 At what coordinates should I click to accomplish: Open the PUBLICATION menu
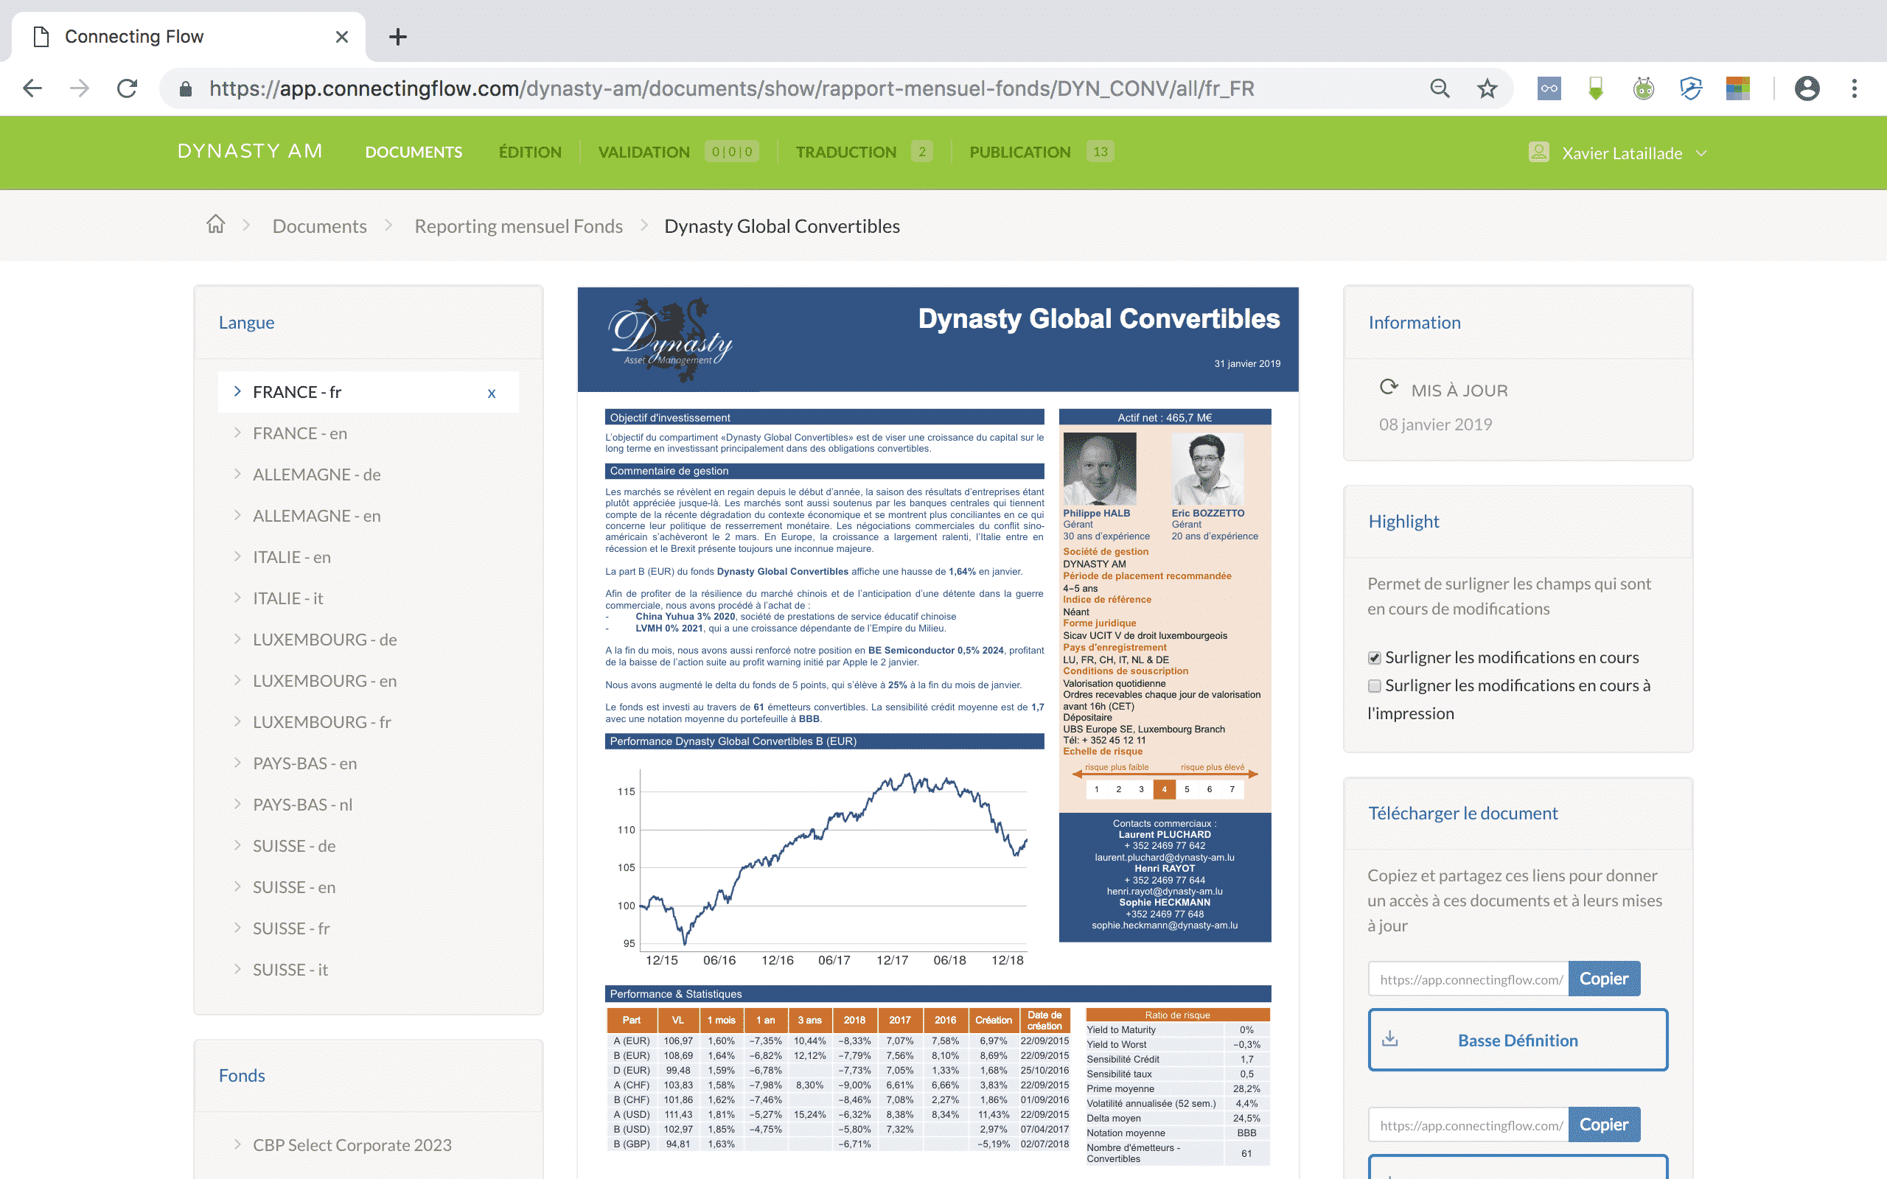point(1020,152)
